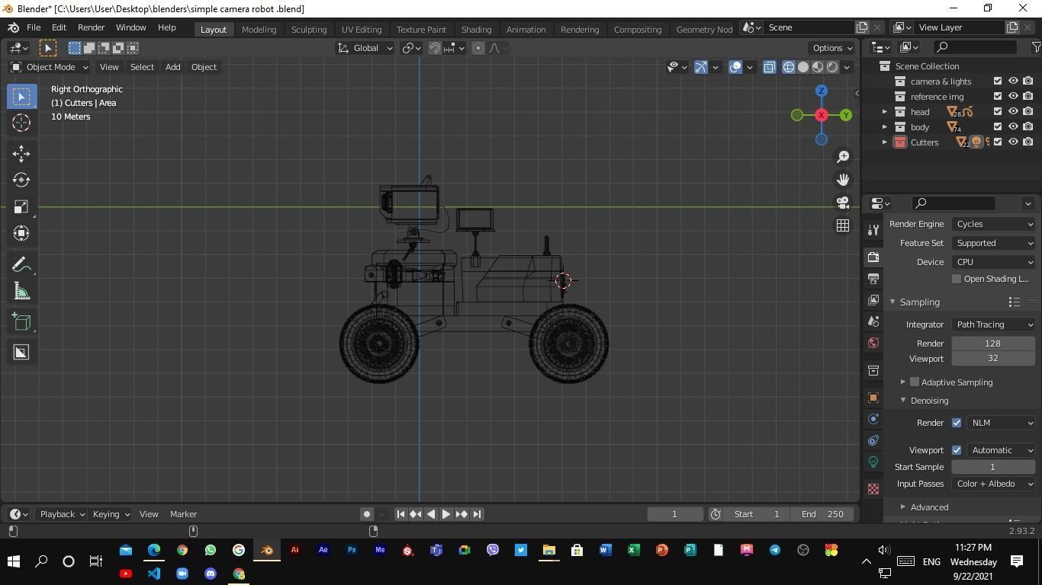Open Render properties tab icon
This screenshot has height=585, width=1042.
tap(873, 257)
